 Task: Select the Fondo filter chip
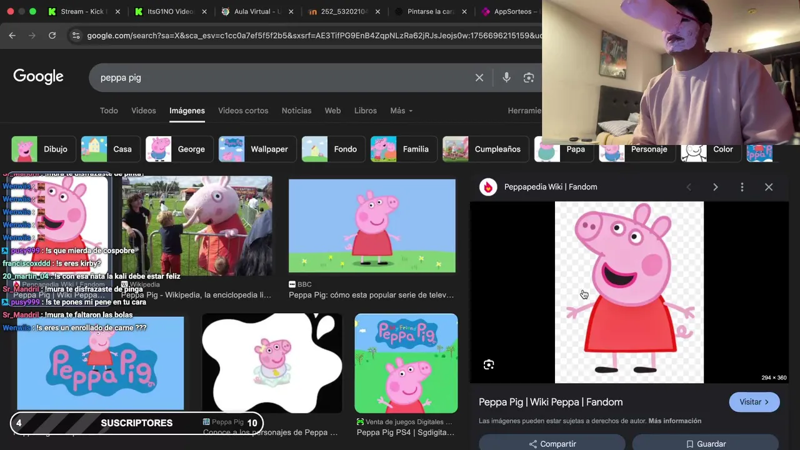click(x=334, y=149)
